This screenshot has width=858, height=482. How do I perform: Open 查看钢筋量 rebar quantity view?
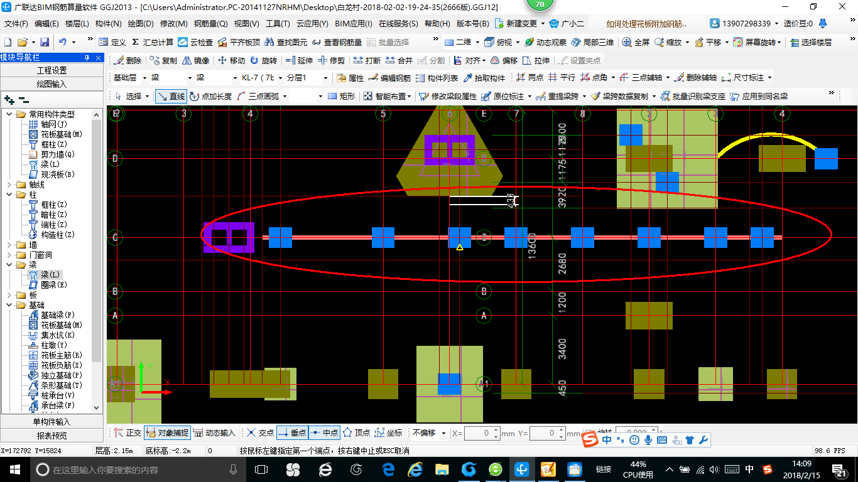[337, 42]
